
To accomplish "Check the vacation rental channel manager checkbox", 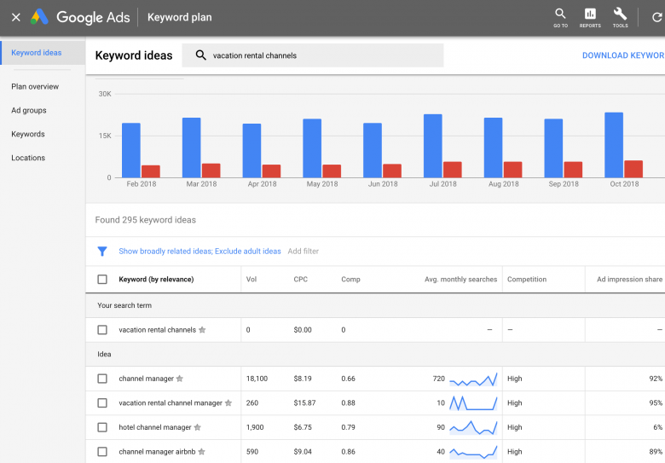I will pyautogui.click(x=102, y=402).
